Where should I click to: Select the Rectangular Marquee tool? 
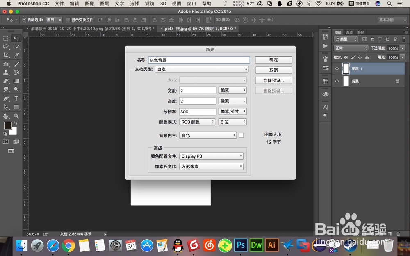point(6,39)
